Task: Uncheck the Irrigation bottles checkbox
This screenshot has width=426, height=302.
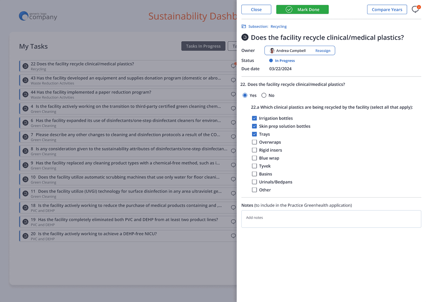Action: (254, 118)
